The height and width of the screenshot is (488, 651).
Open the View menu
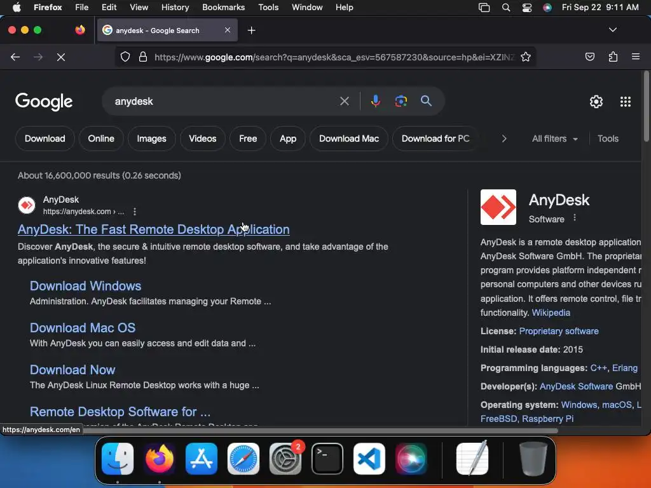tap(139, 8)
